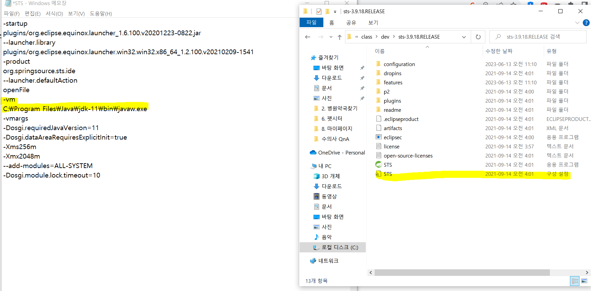Go back with the Explorer back arrow

tap(308, 37)
